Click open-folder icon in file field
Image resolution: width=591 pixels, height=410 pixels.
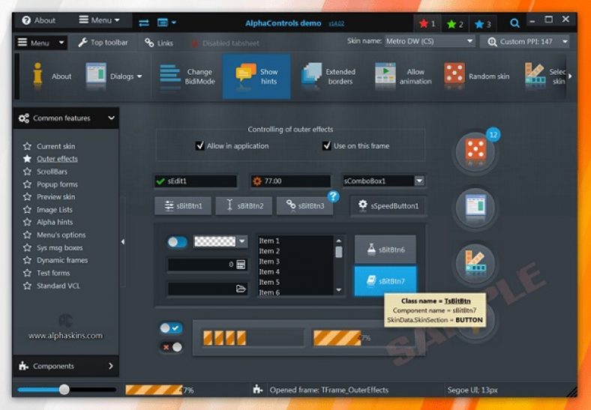click(241, 289)
